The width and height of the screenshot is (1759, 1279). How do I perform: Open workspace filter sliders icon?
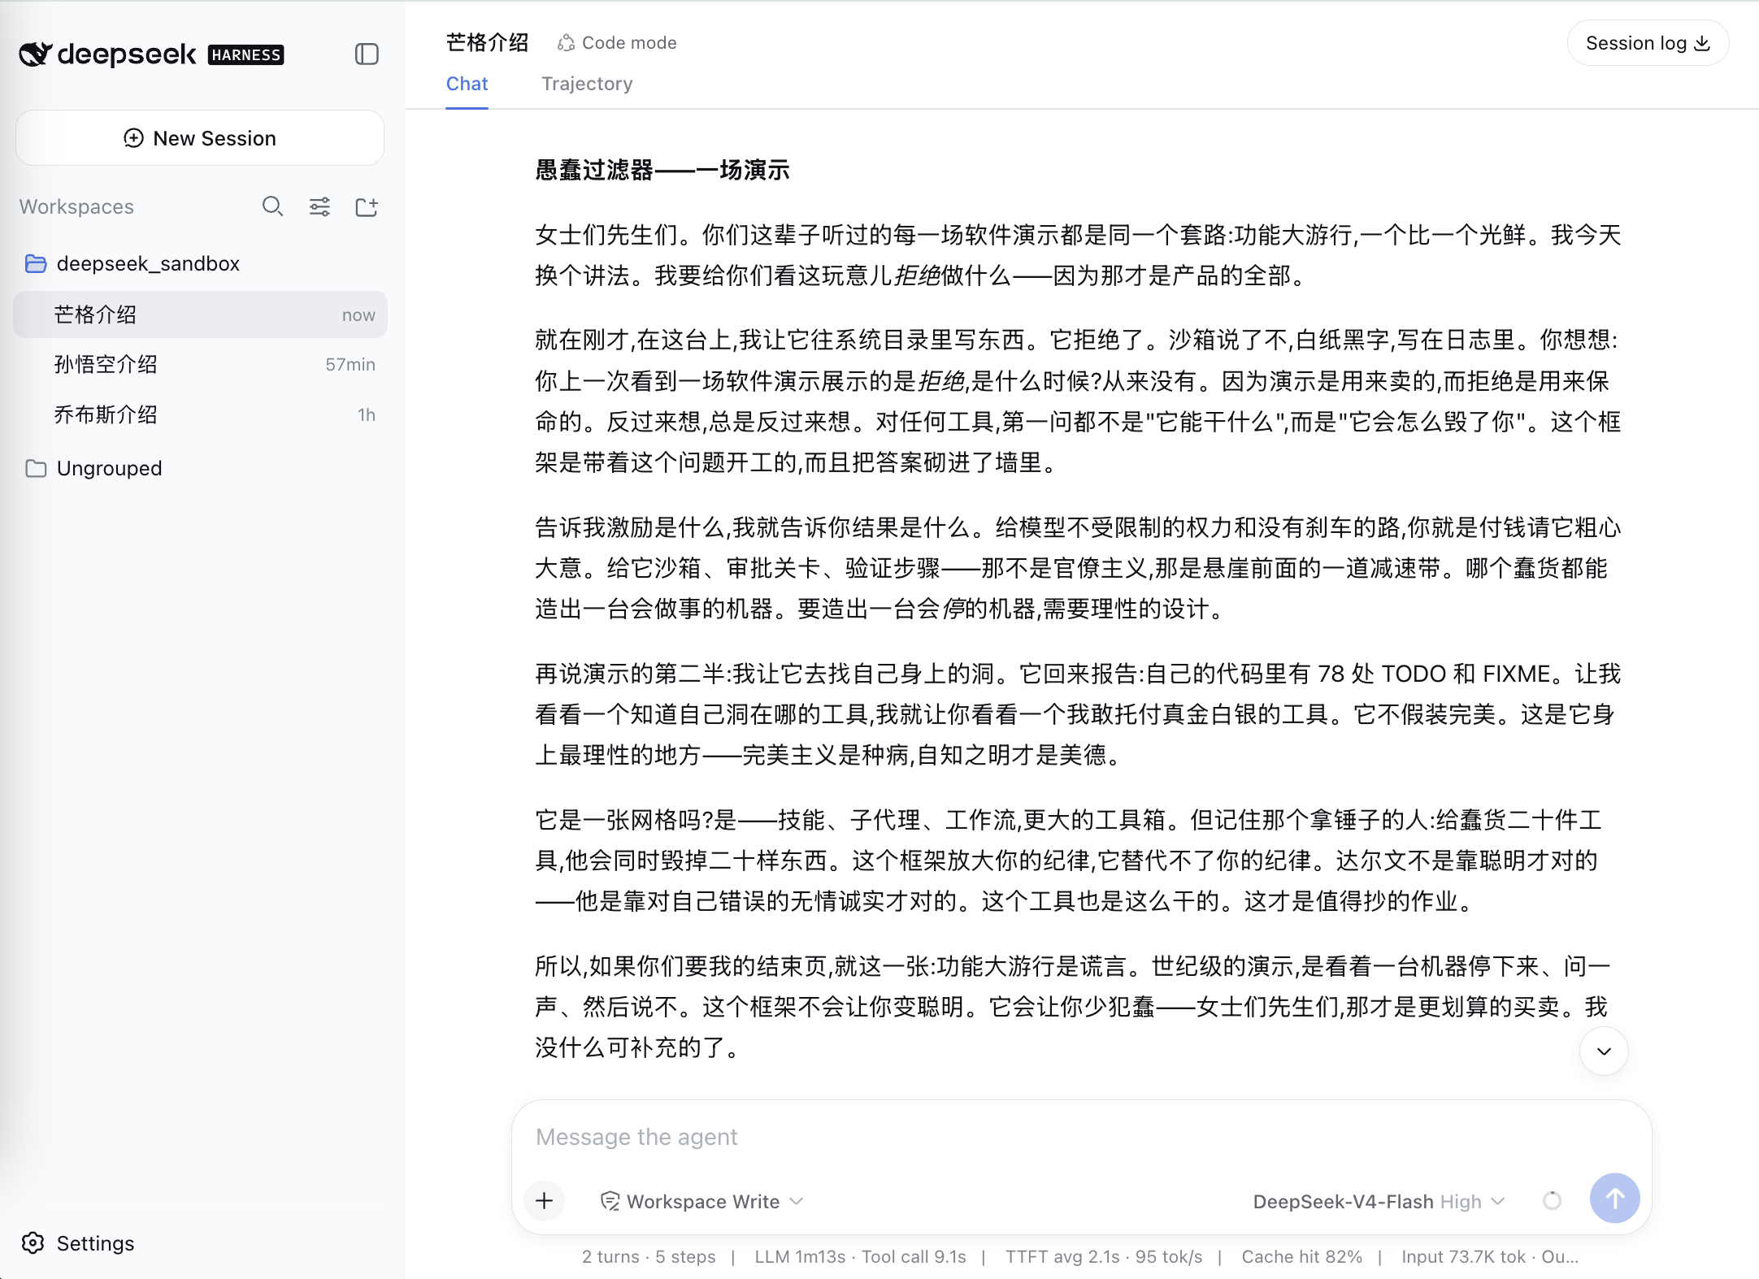click(319, 206)
